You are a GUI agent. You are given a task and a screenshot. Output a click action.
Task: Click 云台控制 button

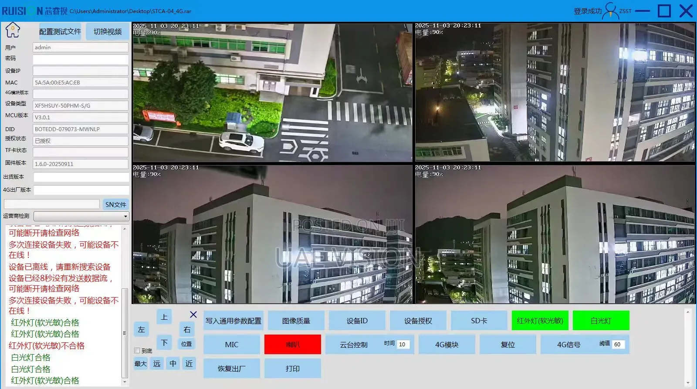354,345
